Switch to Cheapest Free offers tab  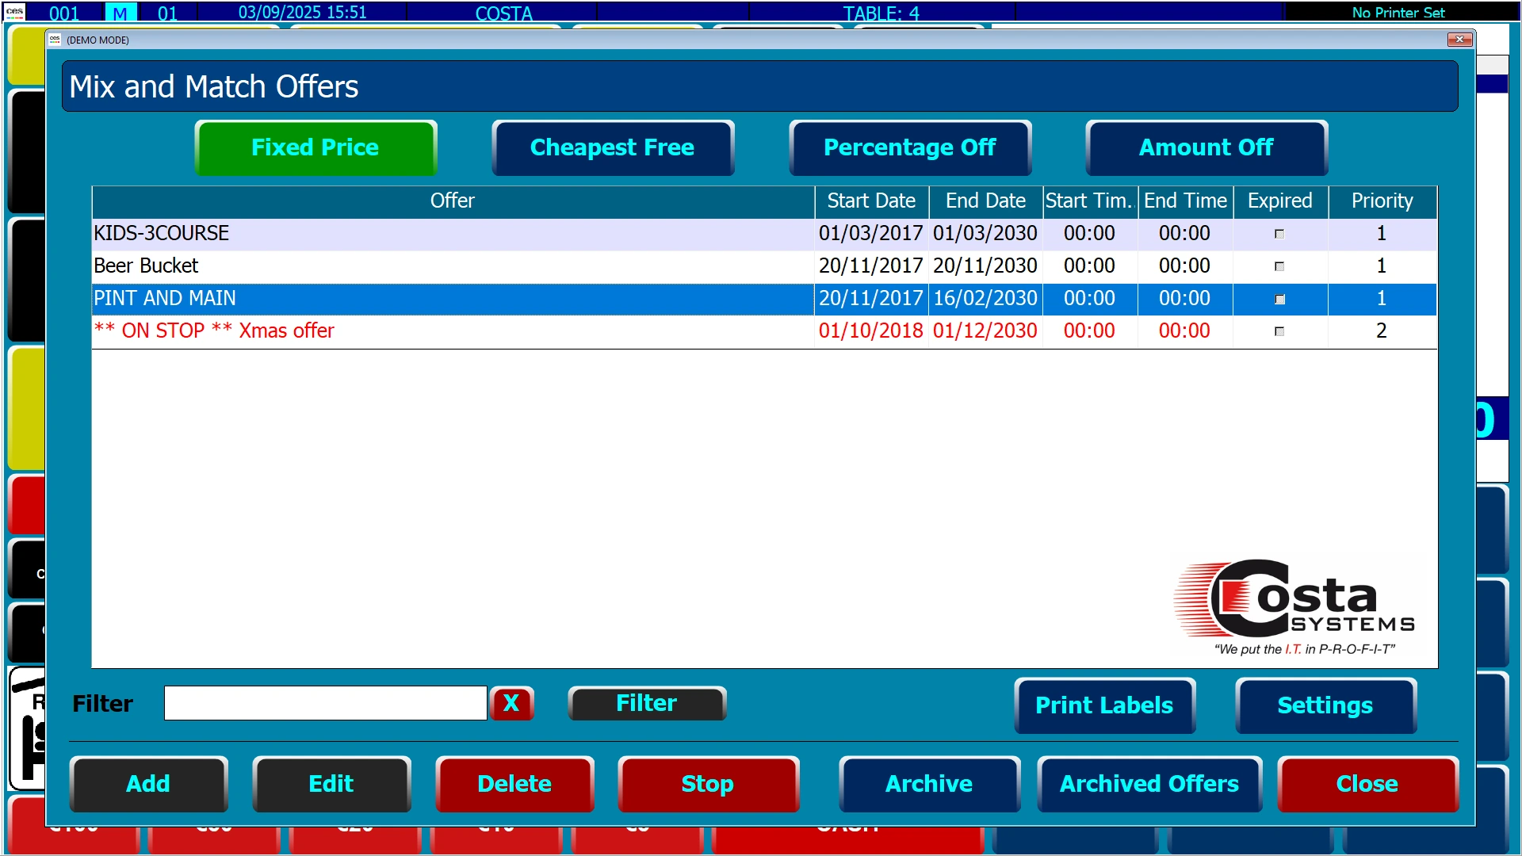click(x=612, y=147)
